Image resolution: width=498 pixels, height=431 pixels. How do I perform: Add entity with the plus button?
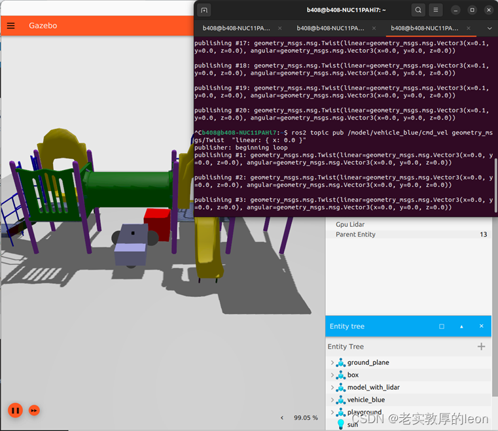[x=481, y=347]
